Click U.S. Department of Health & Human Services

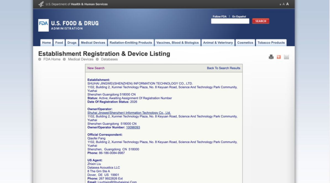[77, 4]
